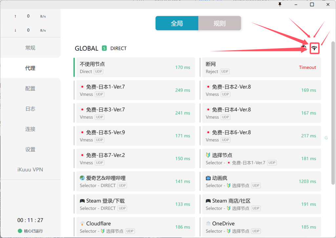Screen dimensions: 336x238
Task: Pin the window on top
Action: point(280,5)
